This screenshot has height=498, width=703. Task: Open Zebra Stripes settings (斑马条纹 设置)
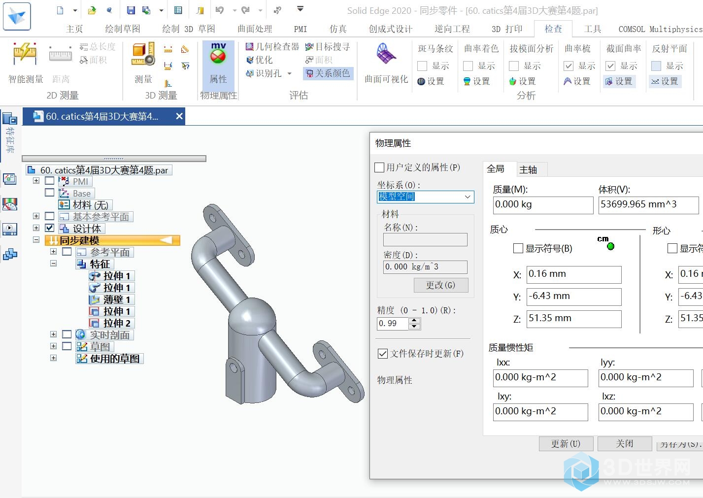[x=431, y=81]
